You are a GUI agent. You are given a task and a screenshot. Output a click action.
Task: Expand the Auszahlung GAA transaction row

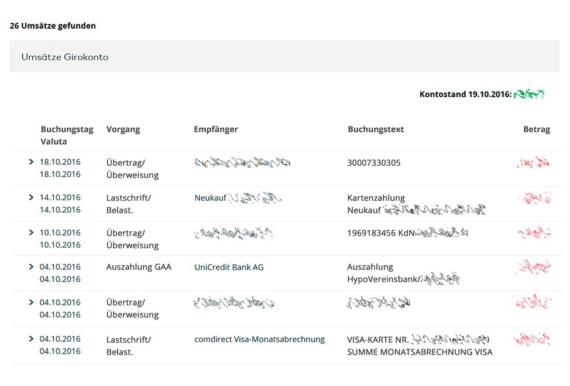point(31,267)
